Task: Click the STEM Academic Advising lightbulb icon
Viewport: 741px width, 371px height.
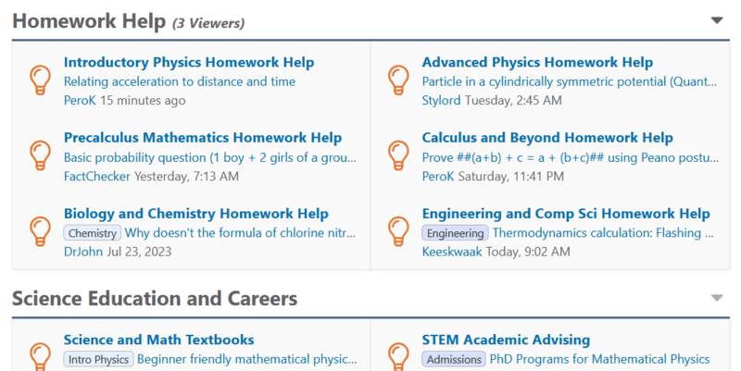Action: pyautogui.click(x=398, y=356)
